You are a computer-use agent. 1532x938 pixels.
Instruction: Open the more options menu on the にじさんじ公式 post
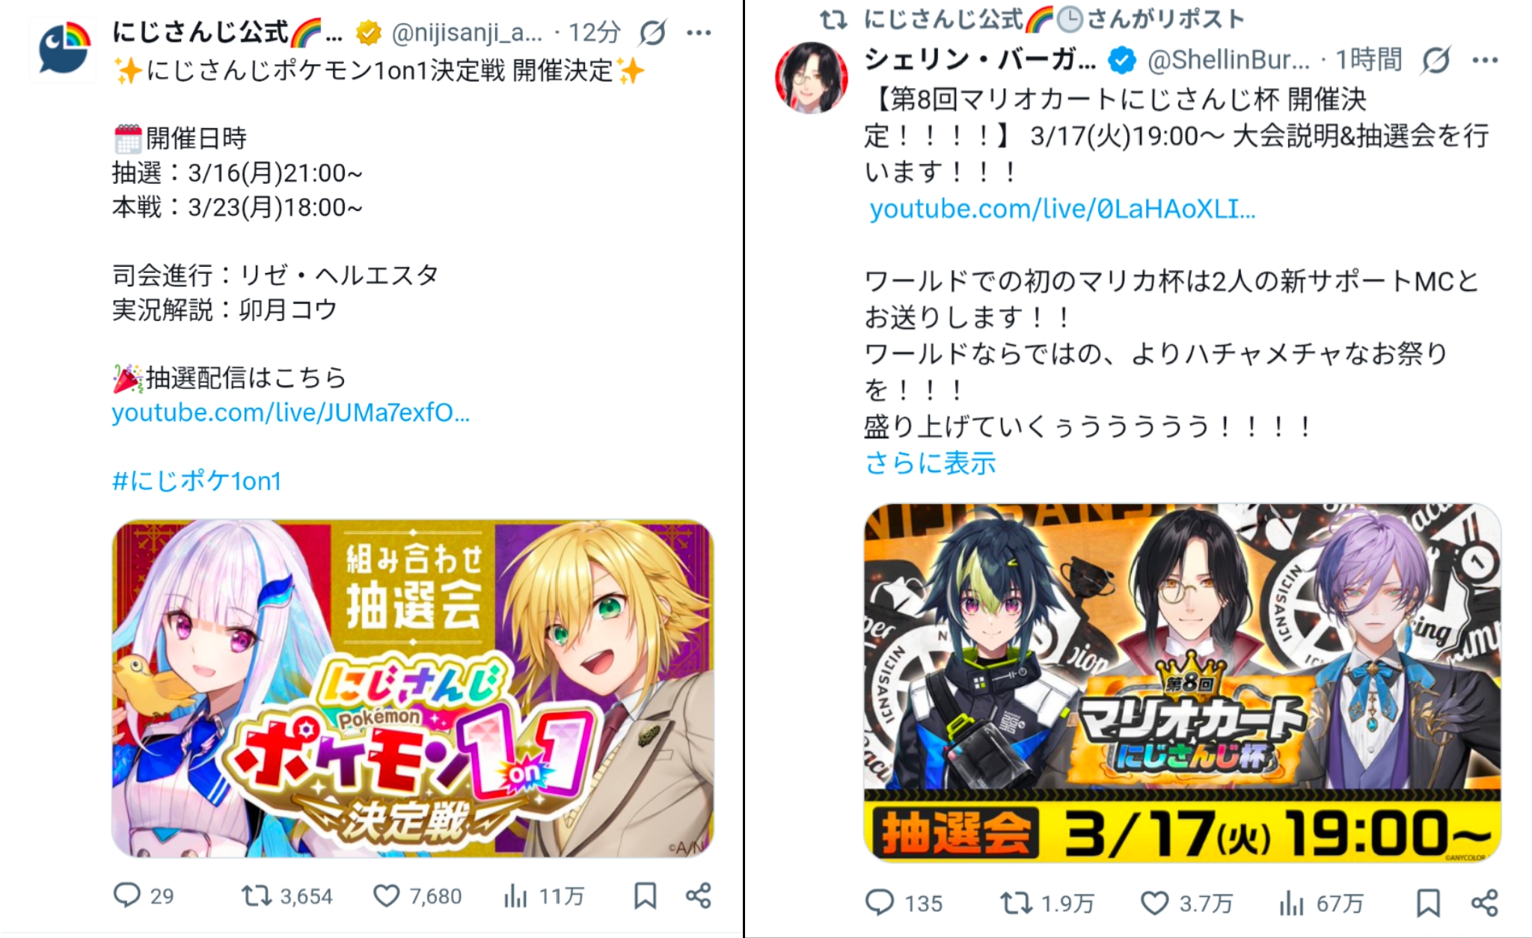(699, 33)
